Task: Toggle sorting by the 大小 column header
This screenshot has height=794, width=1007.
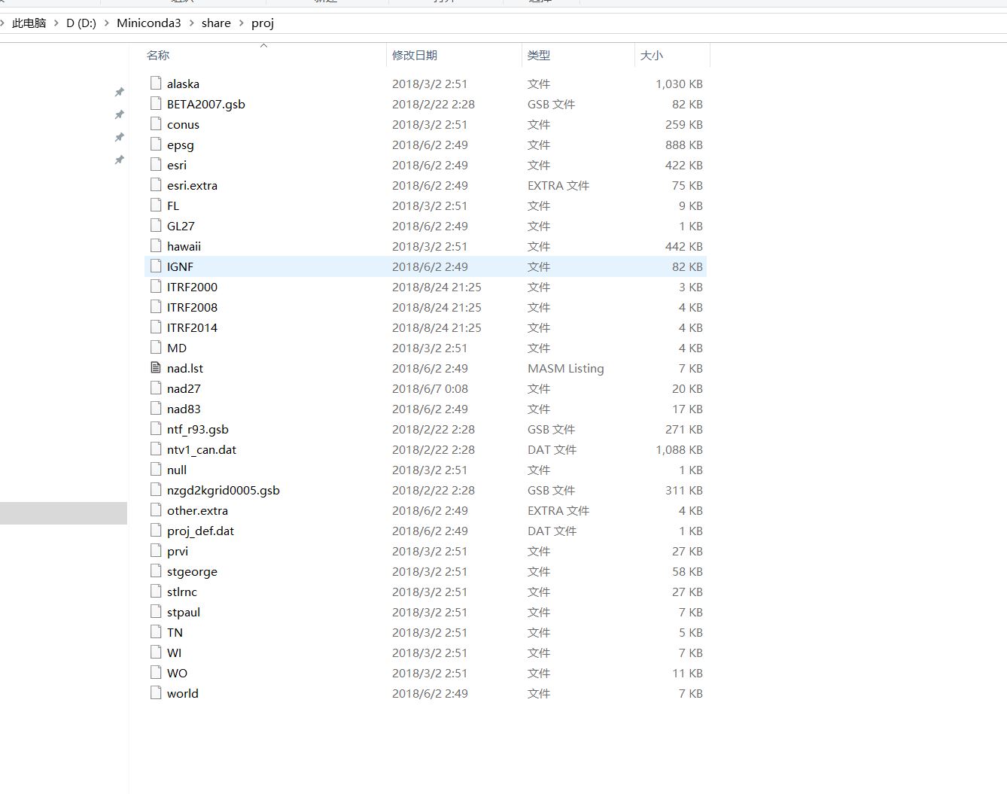Action: point(652,55)
